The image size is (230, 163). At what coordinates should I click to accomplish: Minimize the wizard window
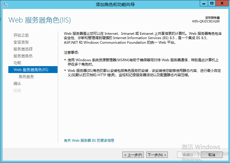tap(204, 3)
